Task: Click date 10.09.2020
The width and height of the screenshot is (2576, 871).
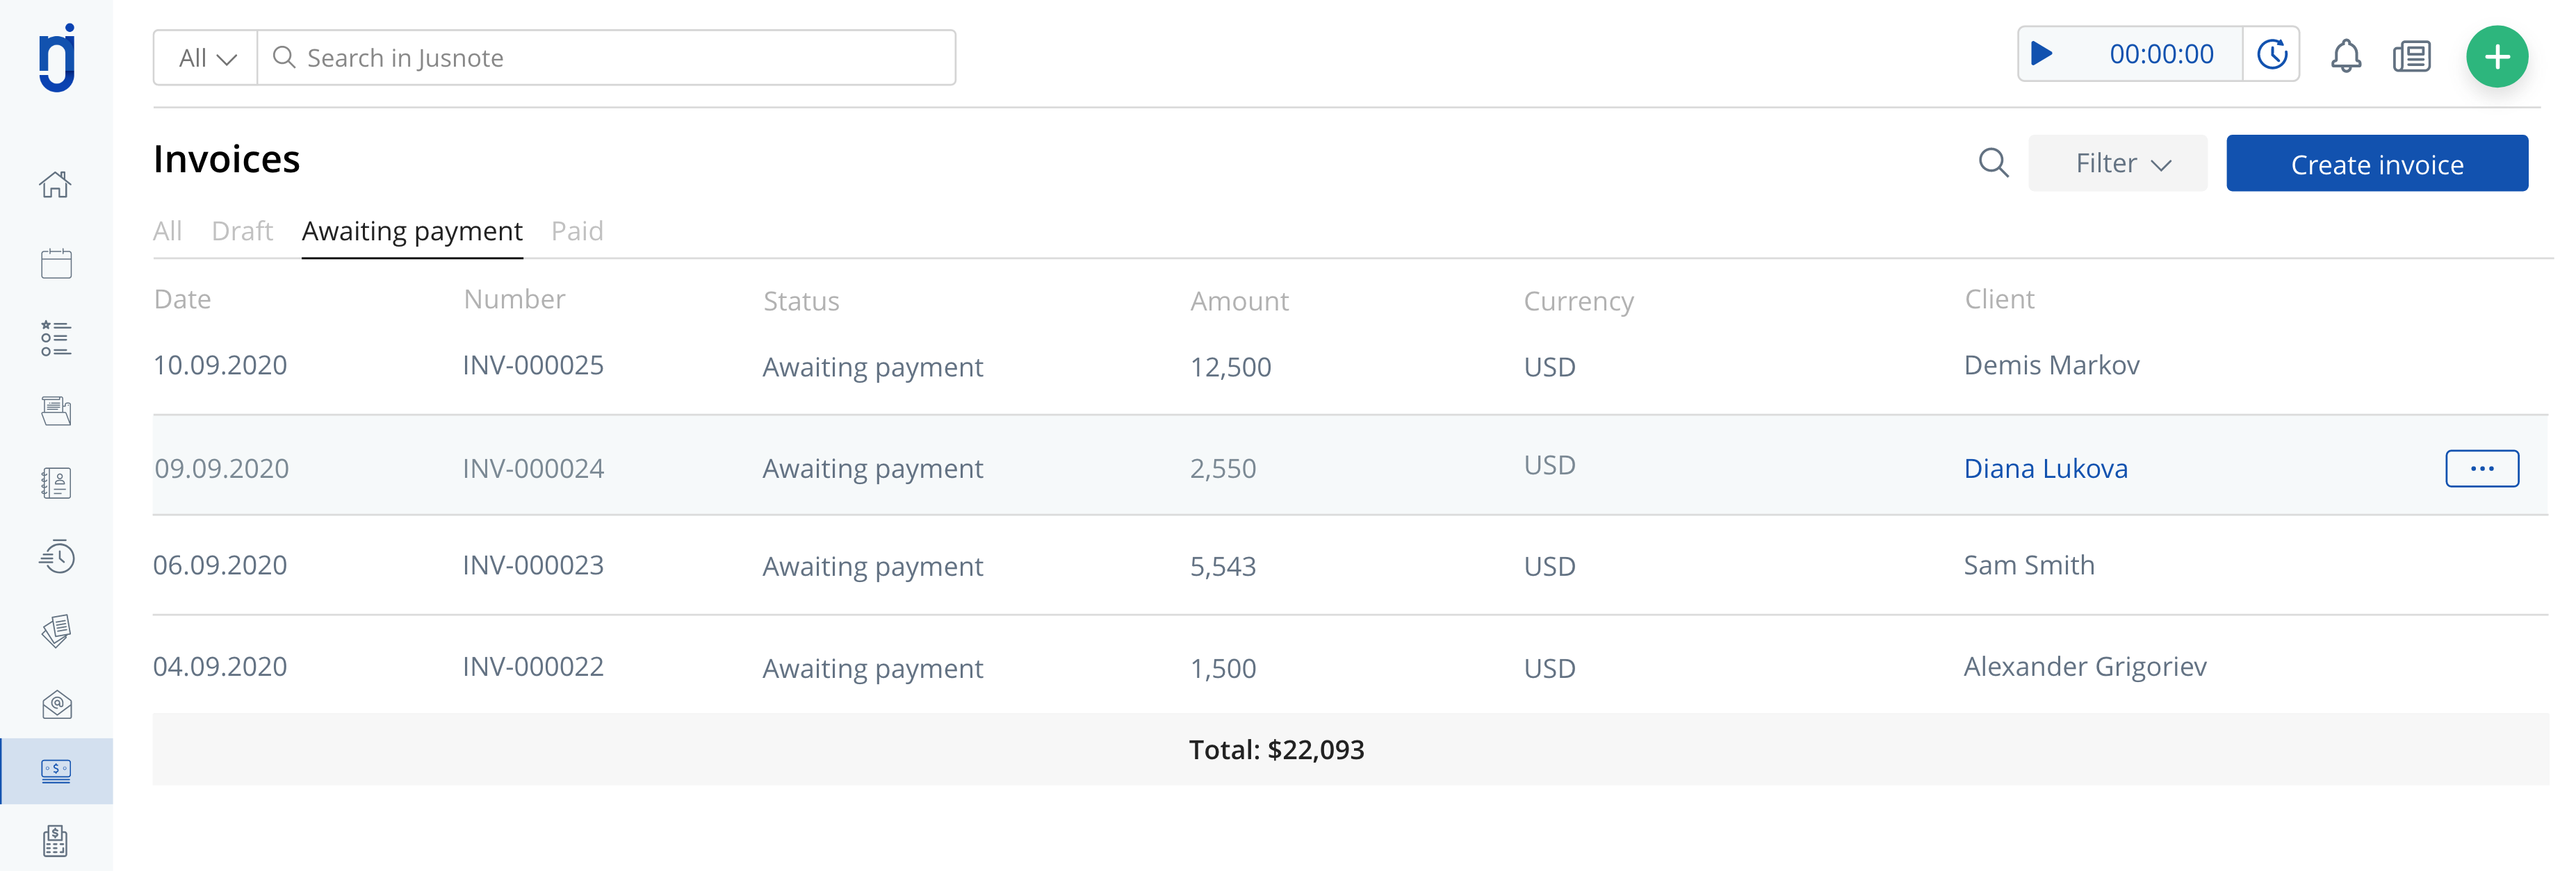Action: click(x=220, y=365)
